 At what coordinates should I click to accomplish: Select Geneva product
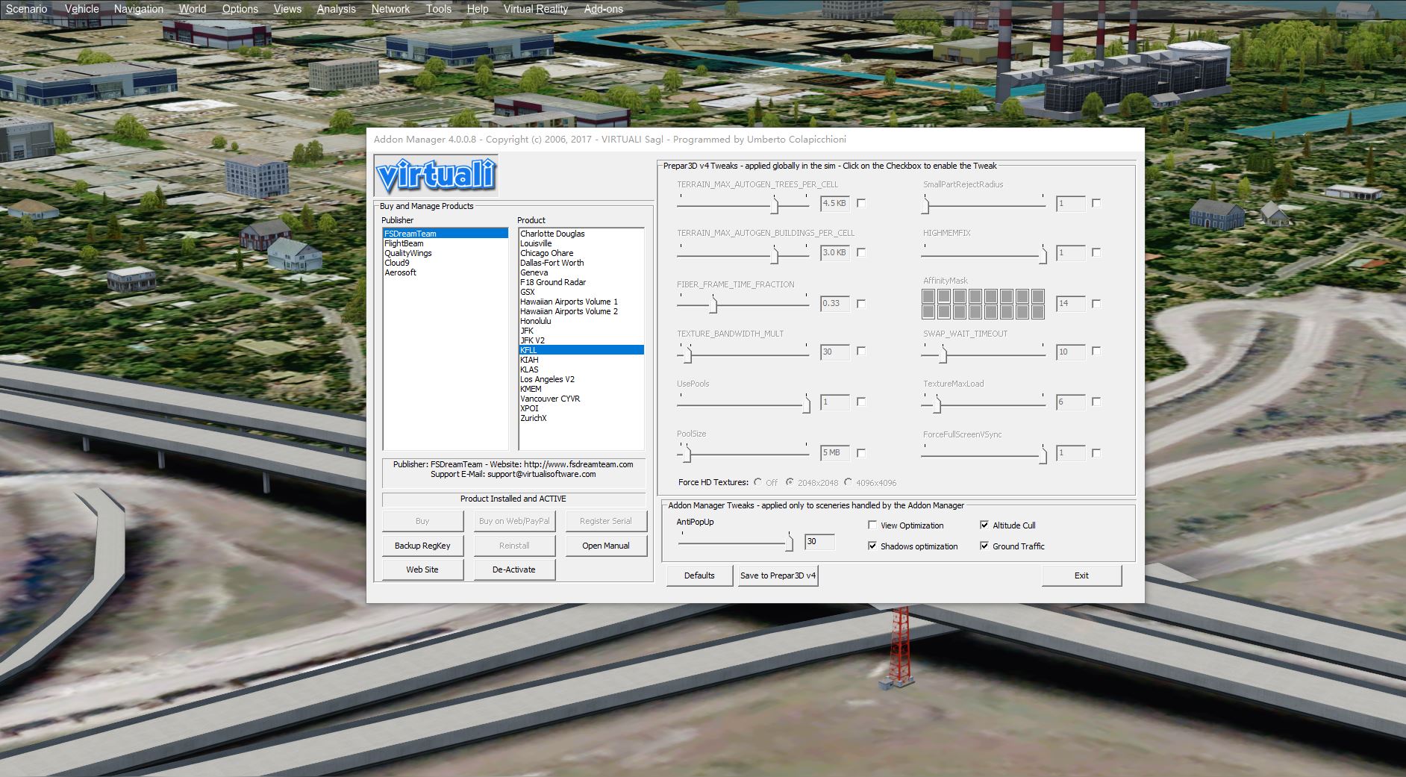[x=581, y=272]
